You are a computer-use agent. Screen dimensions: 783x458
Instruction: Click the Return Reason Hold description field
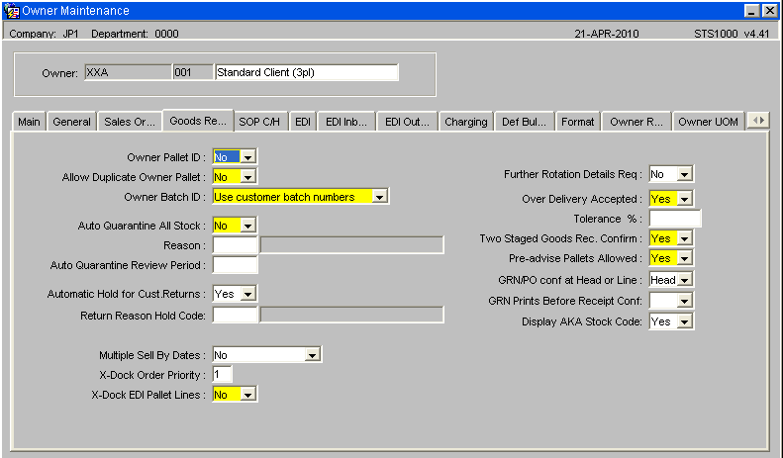[351, 315]
